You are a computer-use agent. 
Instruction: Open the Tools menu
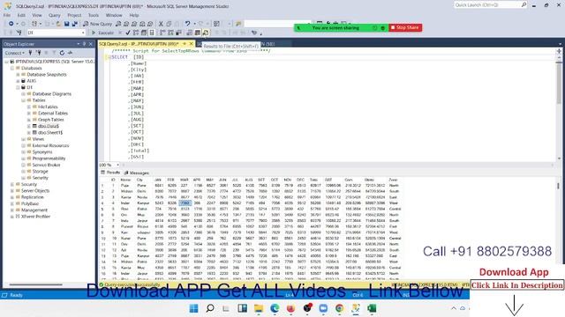94,15
